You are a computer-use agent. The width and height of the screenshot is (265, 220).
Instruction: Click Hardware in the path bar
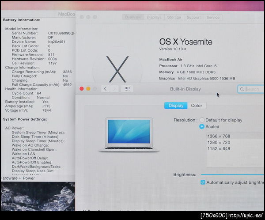coord(9,178)
